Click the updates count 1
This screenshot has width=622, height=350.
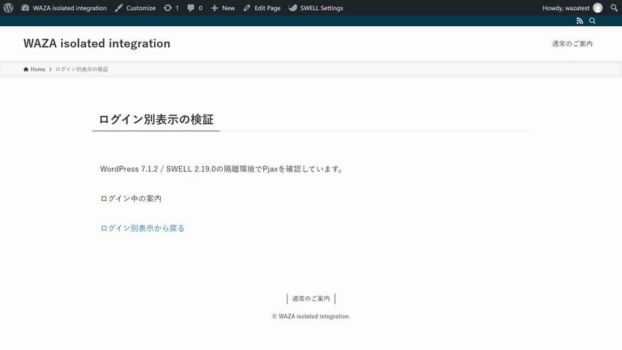click(x=177, y=8)
